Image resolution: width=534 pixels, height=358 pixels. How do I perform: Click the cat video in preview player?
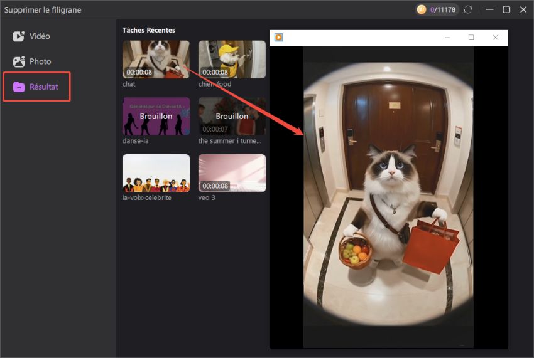(x=388, y=194)
